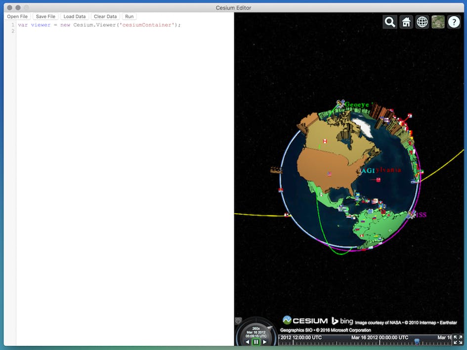The height and width of the screenshot is (350, 467).
Task: Run the current script
Action: tap(129, 16)
